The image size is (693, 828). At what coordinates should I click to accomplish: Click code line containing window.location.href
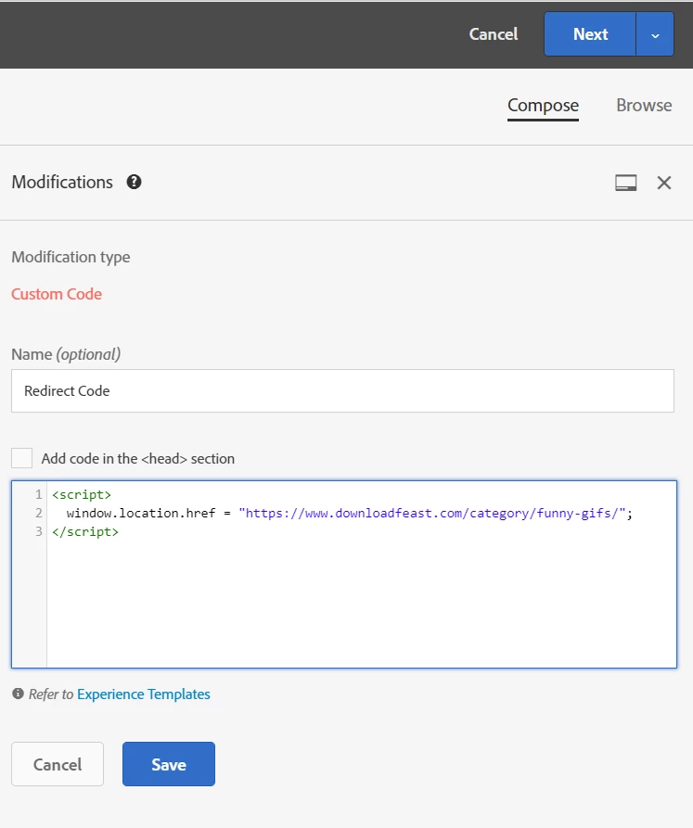point(349,514)
